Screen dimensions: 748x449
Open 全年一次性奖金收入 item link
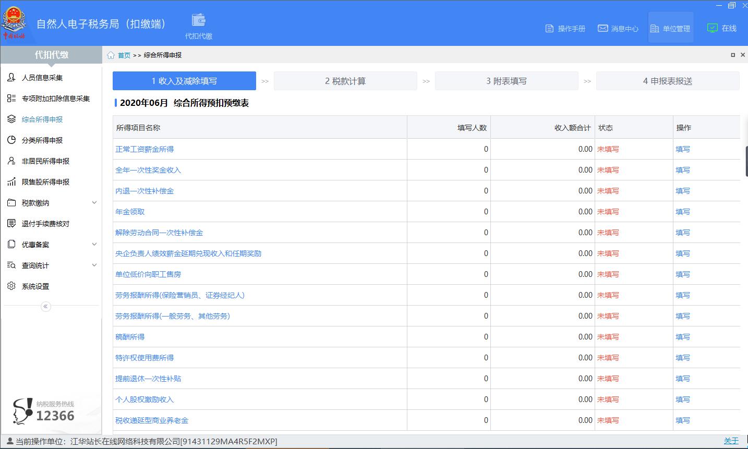click(x=148, y=170)
